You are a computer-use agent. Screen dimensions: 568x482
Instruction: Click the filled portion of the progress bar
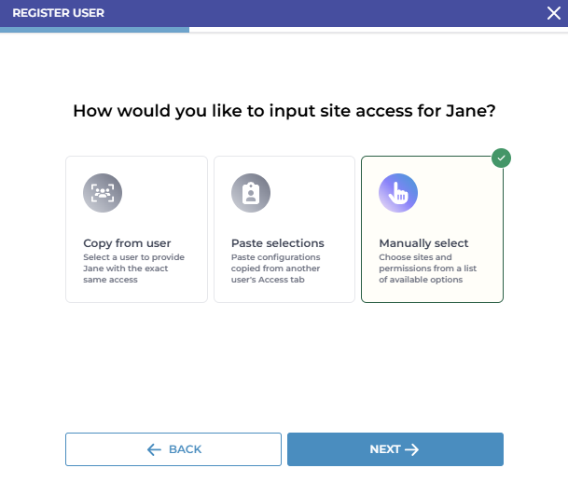(x=93, y=30)
